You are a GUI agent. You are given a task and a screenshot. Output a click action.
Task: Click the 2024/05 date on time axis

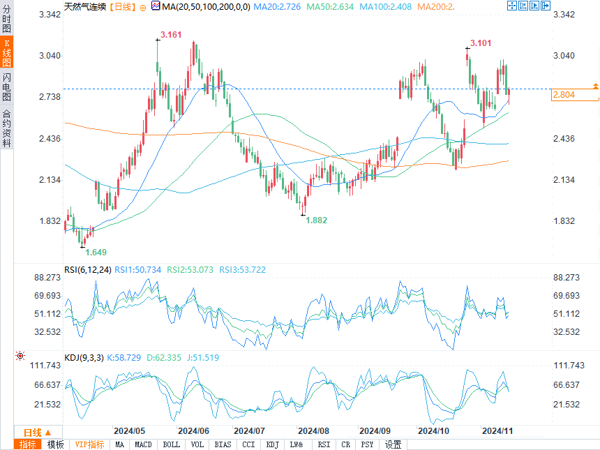(129, 431)
